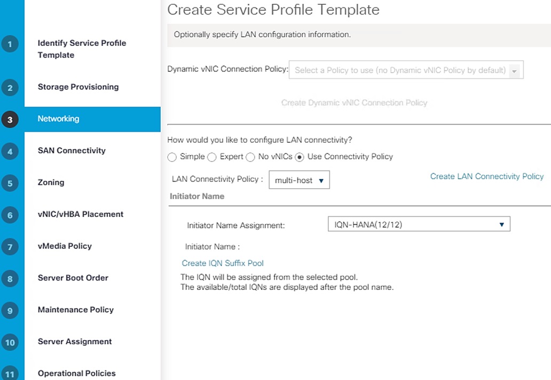Click the step 1 number circle
This screenshot has width=551, height=380.
(x=10, y=44)
